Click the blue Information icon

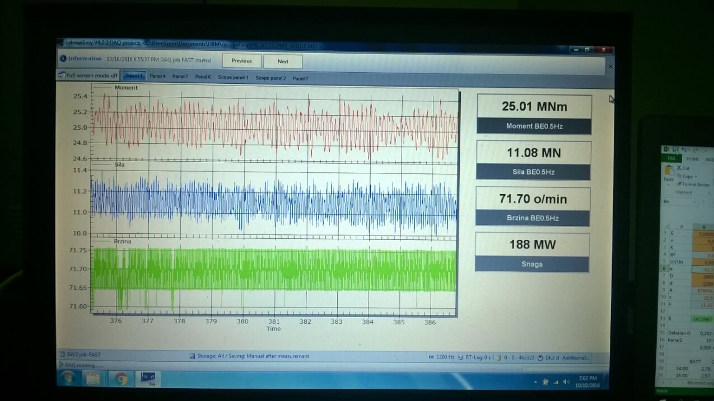point(63,58)
